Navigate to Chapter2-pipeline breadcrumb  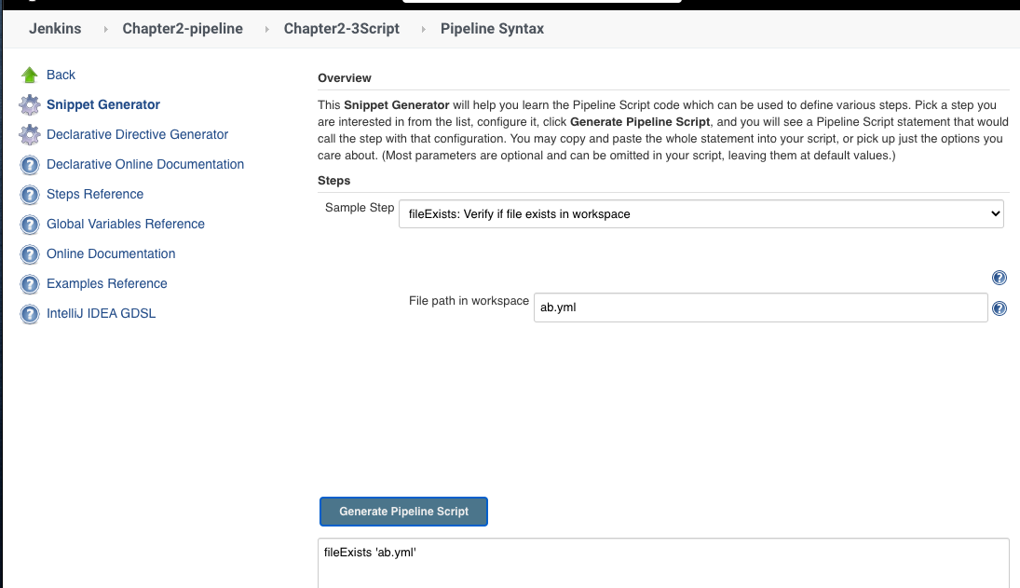(183, 29)
